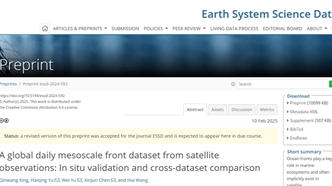332x186 pixels.
Task: Email Xinjun Chen via envelope icon
Action: 113,180
